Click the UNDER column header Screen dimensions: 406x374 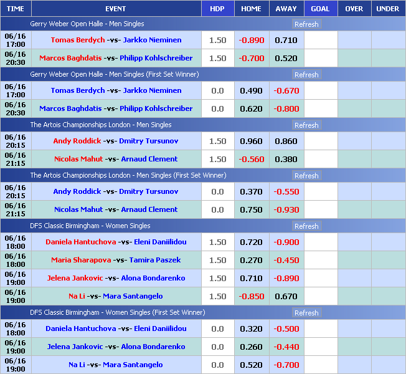(388, 9)
